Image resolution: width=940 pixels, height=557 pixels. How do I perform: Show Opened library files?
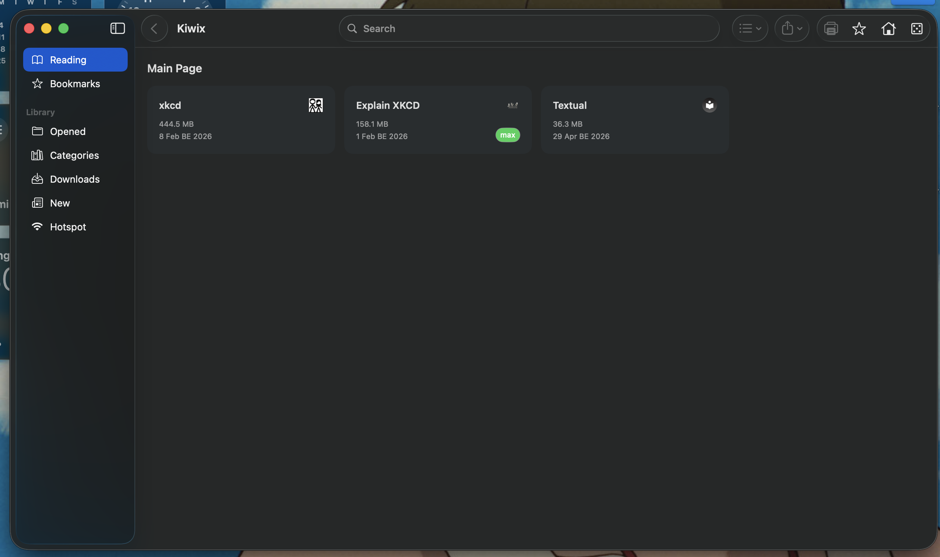(x=75, y=131)
